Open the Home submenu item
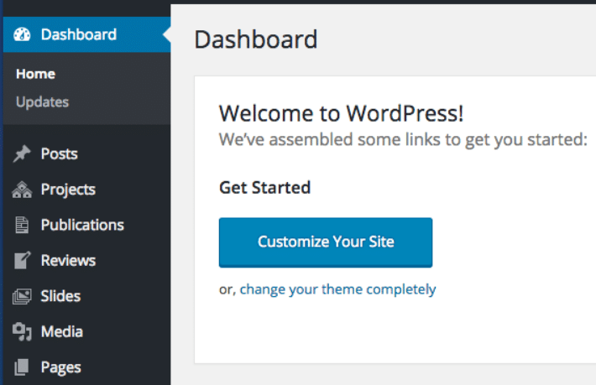Viewport: 596px width, 385px height. click(x=35, y=74)
